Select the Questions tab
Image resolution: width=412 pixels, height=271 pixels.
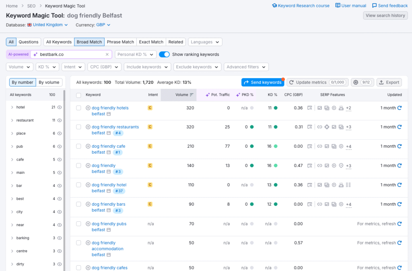point(29,42)
